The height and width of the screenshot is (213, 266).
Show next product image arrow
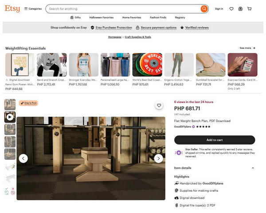[158, 158]
